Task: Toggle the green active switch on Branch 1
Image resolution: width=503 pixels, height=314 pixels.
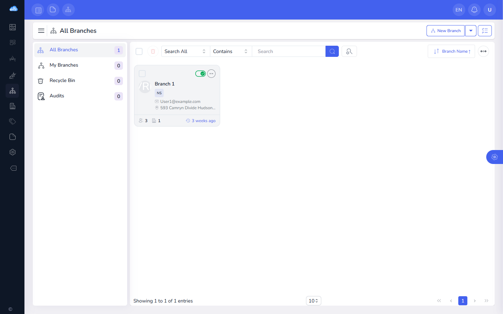Action: point(201,74)
